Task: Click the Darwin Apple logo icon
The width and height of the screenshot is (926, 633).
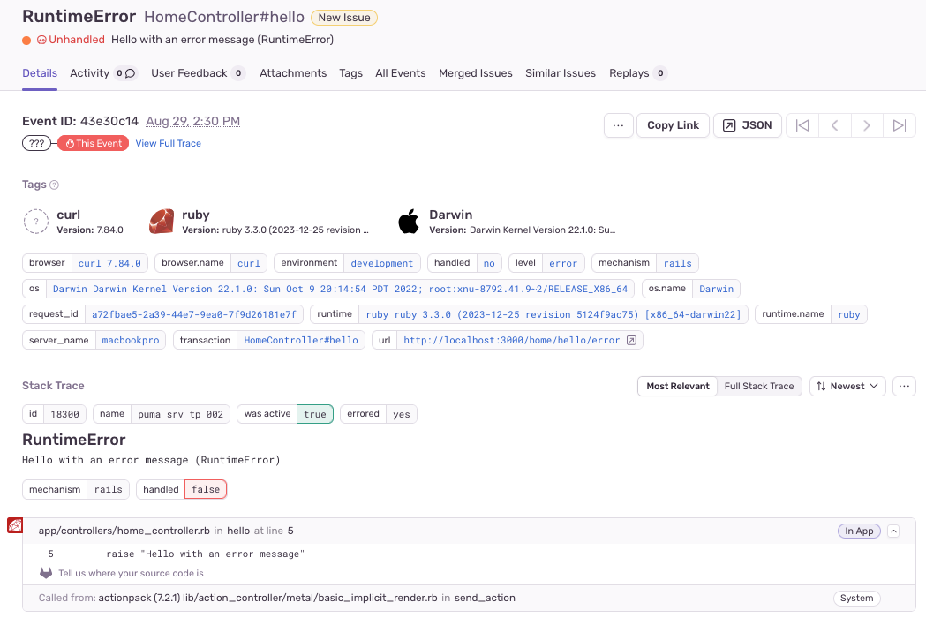Action: tap(409, 222)
